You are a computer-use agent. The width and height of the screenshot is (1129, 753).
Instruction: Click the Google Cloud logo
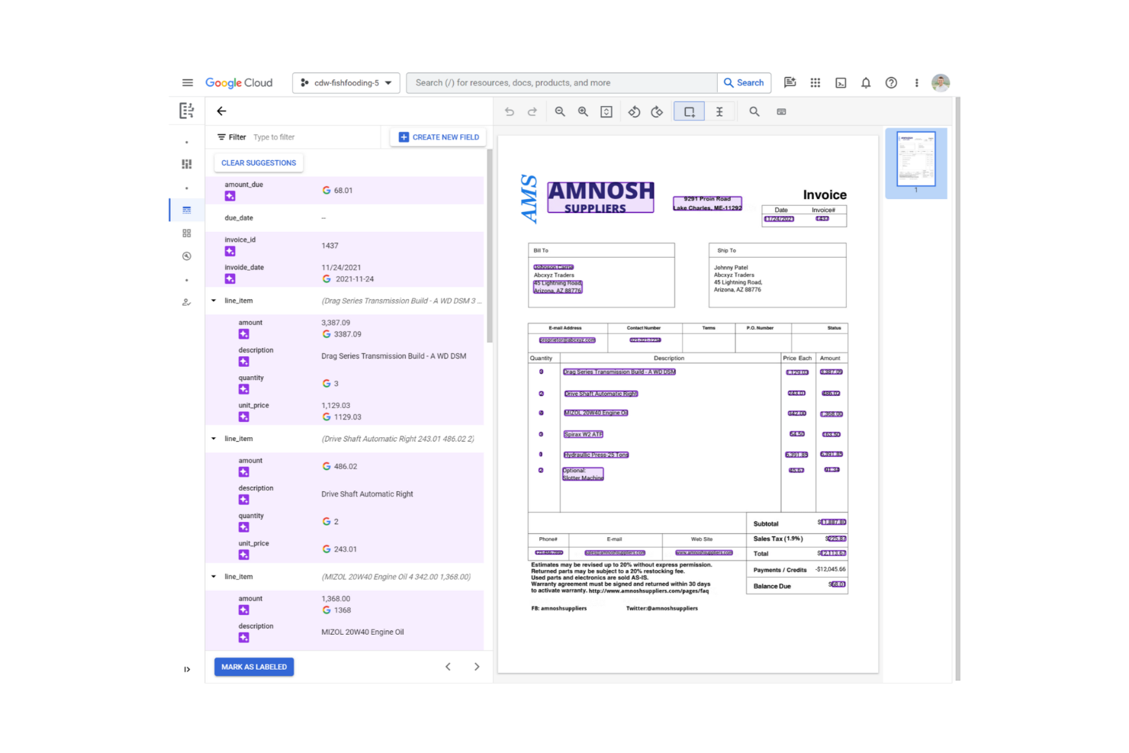[x=239, y=82]
